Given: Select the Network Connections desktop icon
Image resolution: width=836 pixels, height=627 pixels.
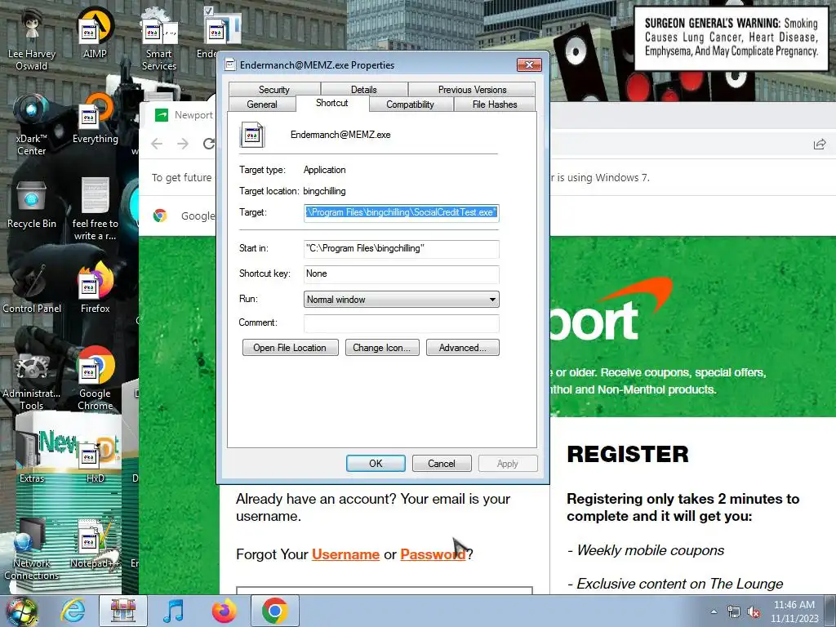Looking at the screenshot, I should pyautogui.click(x=32, y=549).
